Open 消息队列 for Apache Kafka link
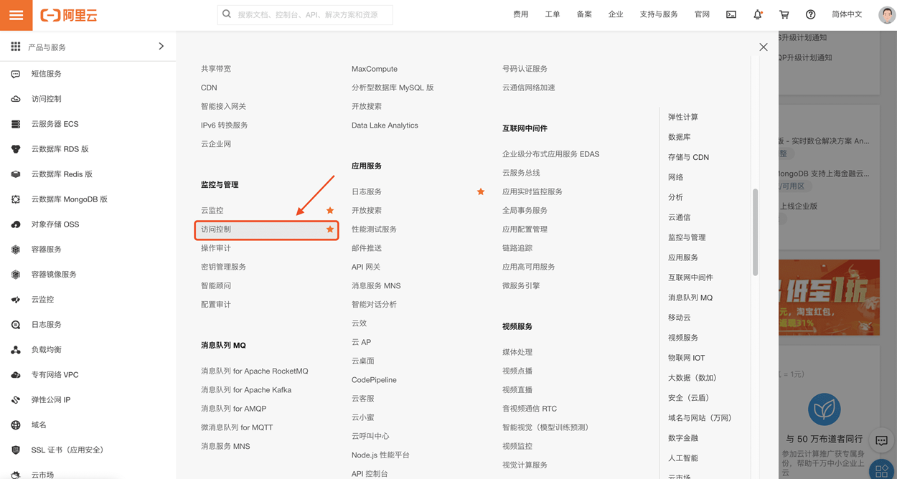This screenshot has height=479, width=897. [246, 390]
